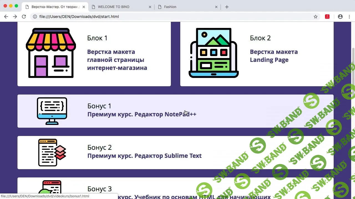Open a new tab with the plus button
Viewport: 355px width, 199px height.
pyautogui.click(x=227, y=7)
